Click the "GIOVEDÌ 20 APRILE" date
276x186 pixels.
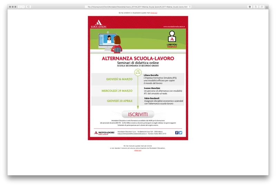coord(120,101)
